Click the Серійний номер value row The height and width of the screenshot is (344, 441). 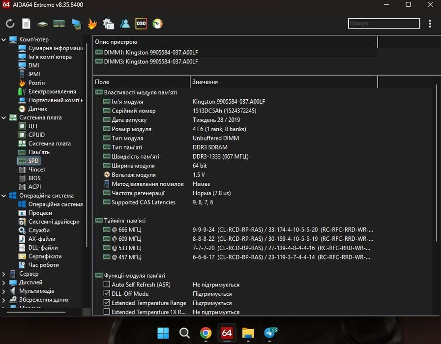coord(225,111)
